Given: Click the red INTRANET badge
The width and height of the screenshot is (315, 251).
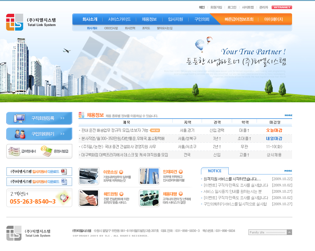Looking at the screenshot, I should (282, 8).
